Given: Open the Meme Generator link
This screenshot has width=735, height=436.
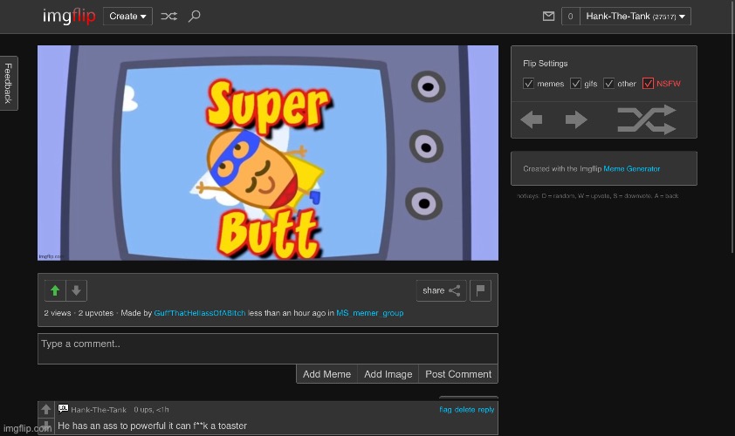Looking at the screenshot, I should (x=631, y=168).
